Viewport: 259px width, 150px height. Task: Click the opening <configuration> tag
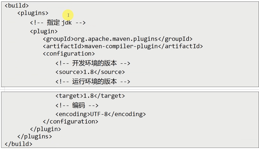pos(69,54)
